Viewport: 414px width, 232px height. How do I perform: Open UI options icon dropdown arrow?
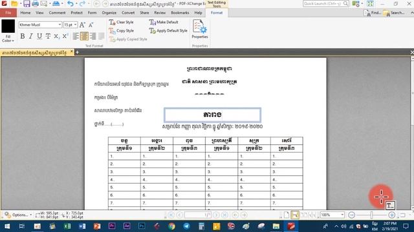point(362,4)
